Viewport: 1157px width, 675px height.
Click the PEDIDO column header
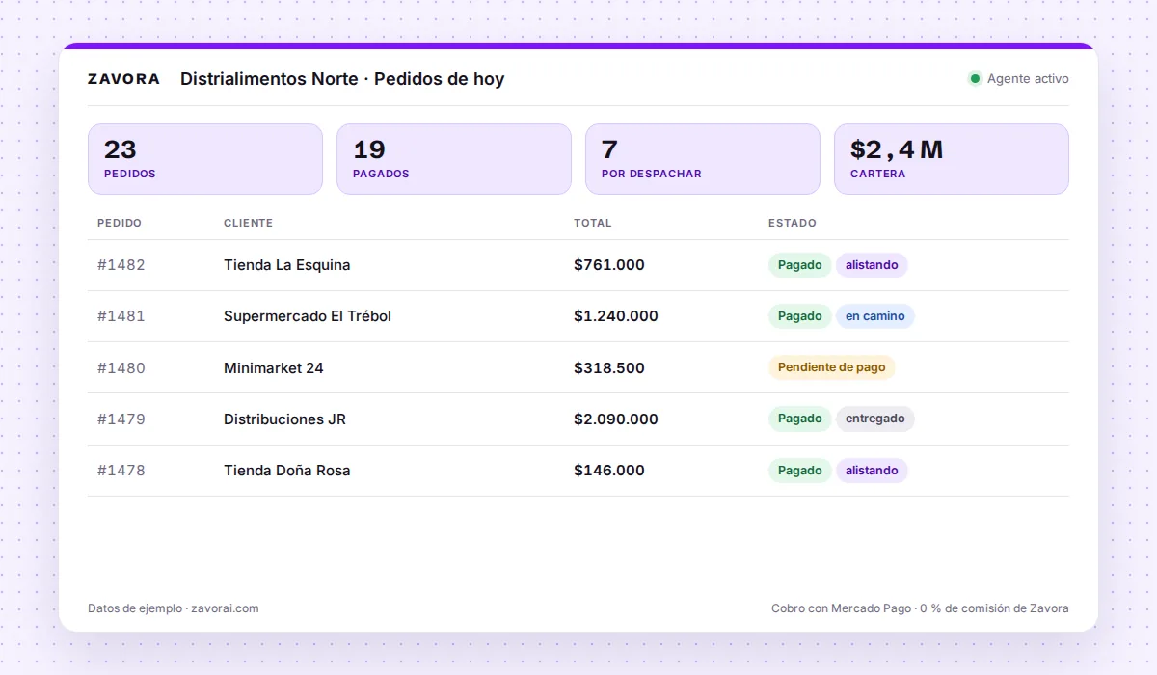120,223
